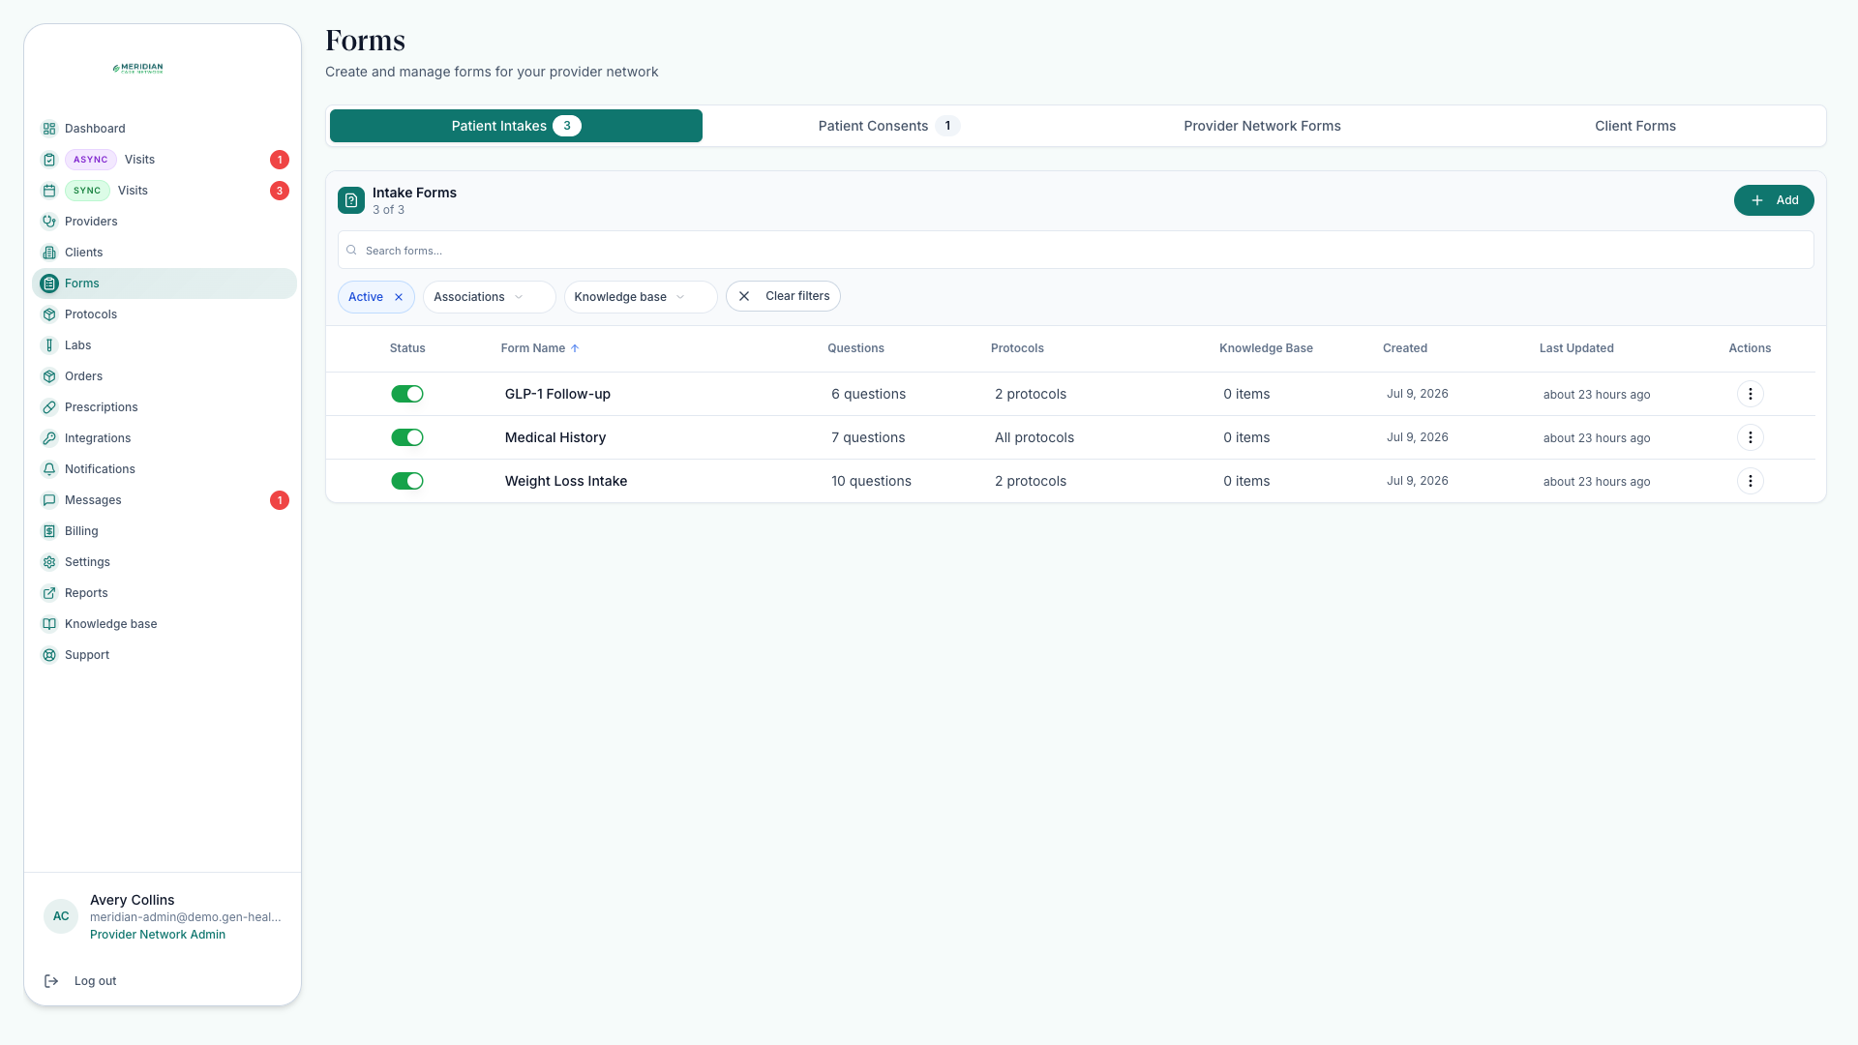The height and width of the screenshot is (1045, 1858).
Task: Click the Knowledge Base column header
Action: [x=1266, y=348]
